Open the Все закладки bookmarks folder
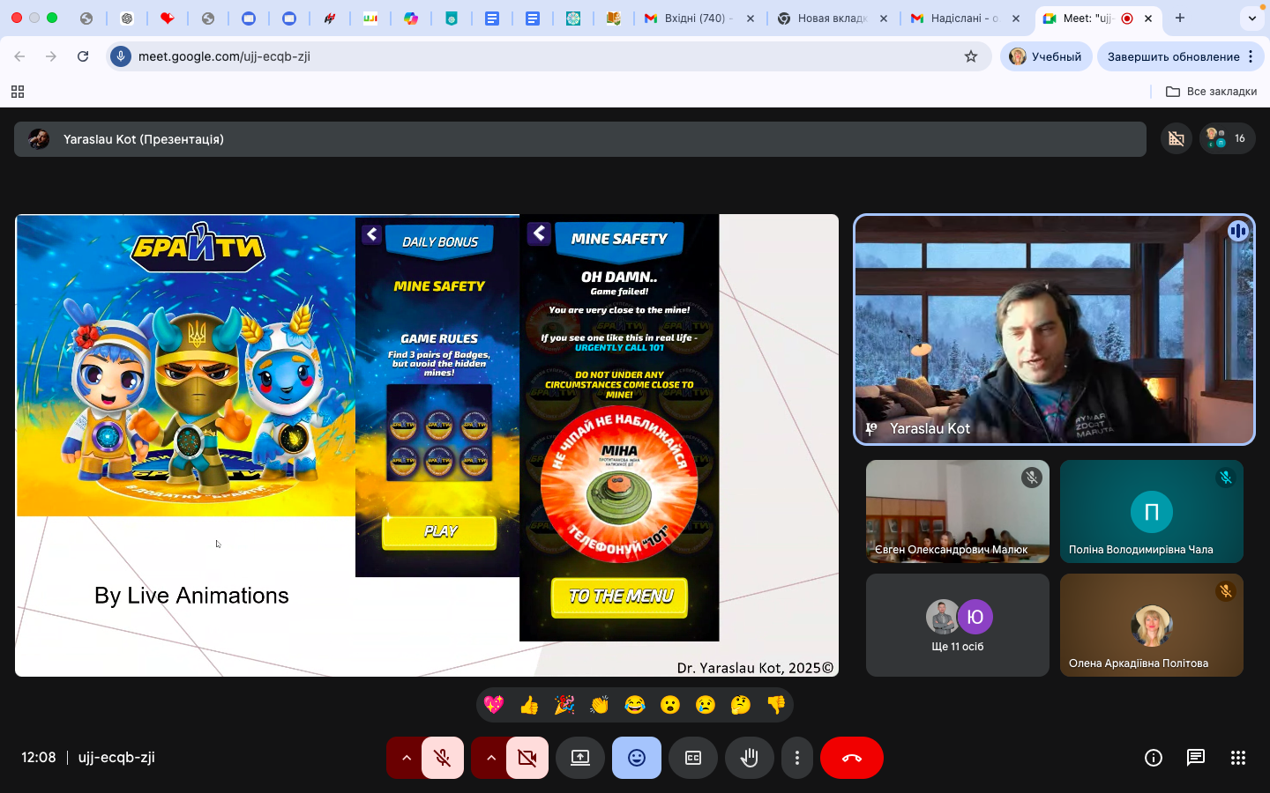This screenshot has height=793, width=1270. tap(1212, 92)
